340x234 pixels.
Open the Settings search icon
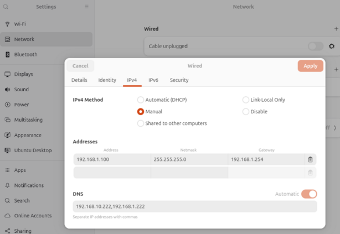coord(6,7)
